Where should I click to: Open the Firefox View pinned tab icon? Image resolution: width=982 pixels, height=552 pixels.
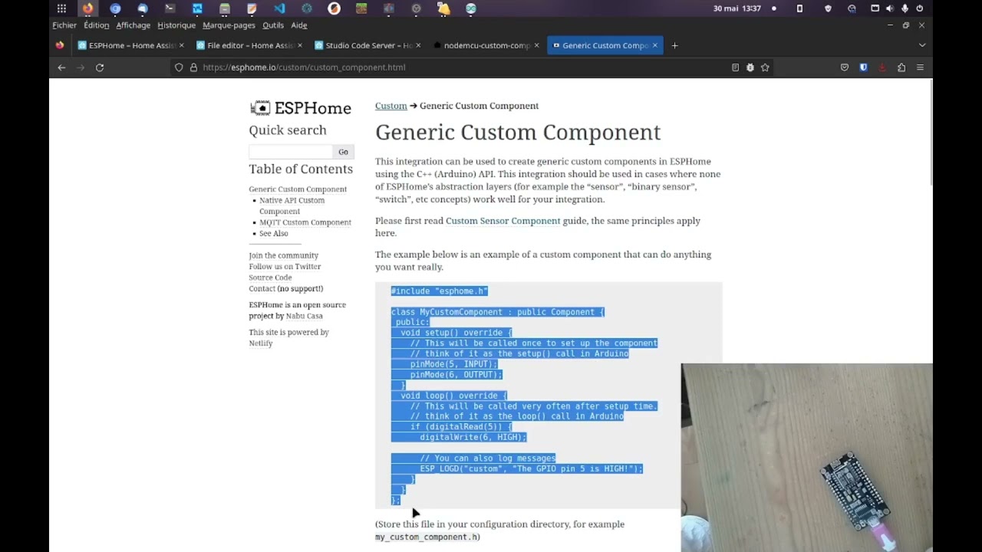pos(60,45)
